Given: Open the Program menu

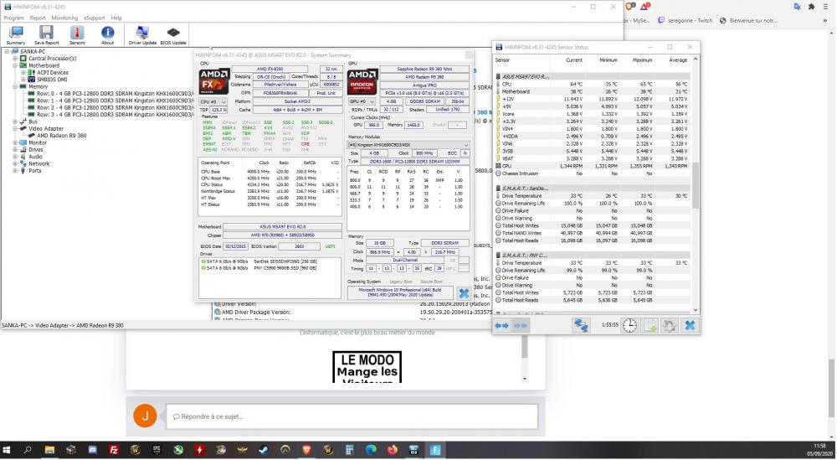Looking at the screenshot, I should [14, 18].
